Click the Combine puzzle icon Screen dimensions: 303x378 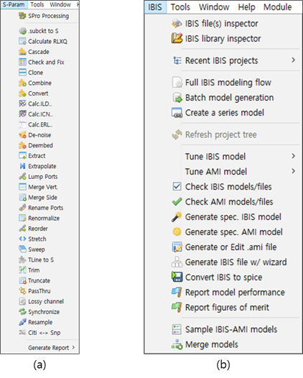point(22,83)
